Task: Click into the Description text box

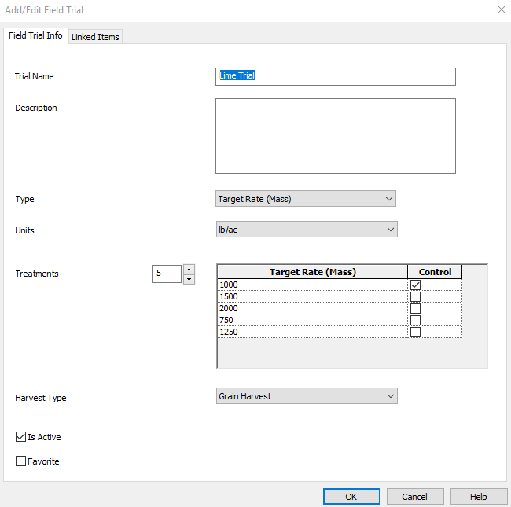Action: (x=335, y=135)
